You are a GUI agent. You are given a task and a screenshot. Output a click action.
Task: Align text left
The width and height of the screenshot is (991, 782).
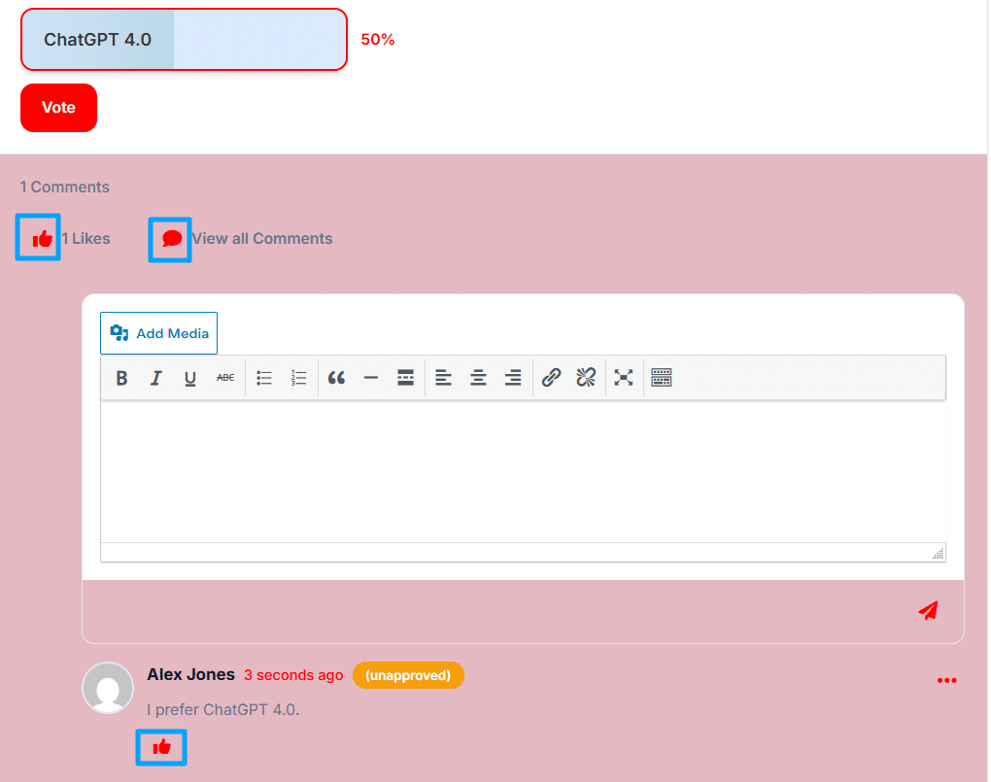point(444,378)
